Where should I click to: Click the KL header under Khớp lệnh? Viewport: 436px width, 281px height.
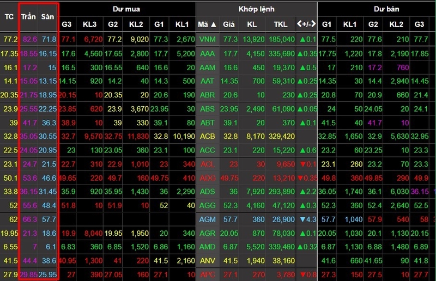(252, 25)
